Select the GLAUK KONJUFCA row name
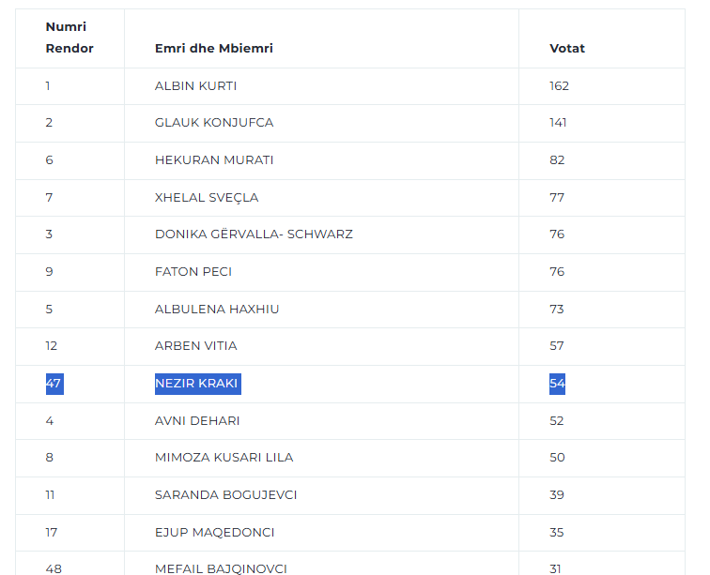 [214, 123]
